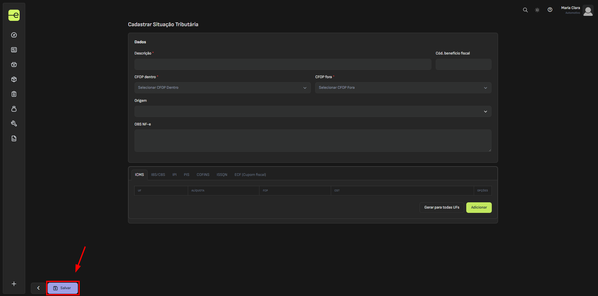Image resolution: width=598 pixels, height=296 pixels.
Task: Click the search magnifier icon in header
Action: tap(525, 10)
